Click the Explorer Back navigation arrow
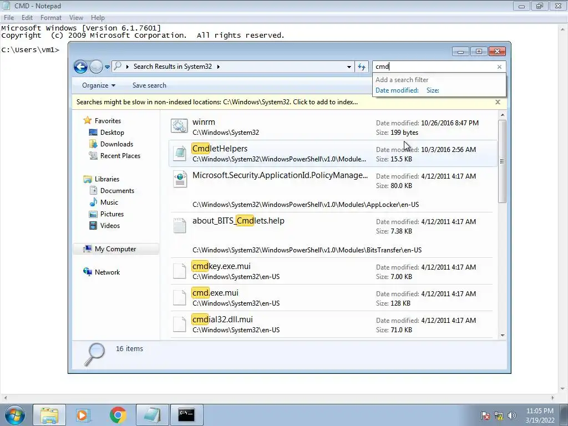The width and height of the screenshot is (568, 426). [x=80, y=67]
